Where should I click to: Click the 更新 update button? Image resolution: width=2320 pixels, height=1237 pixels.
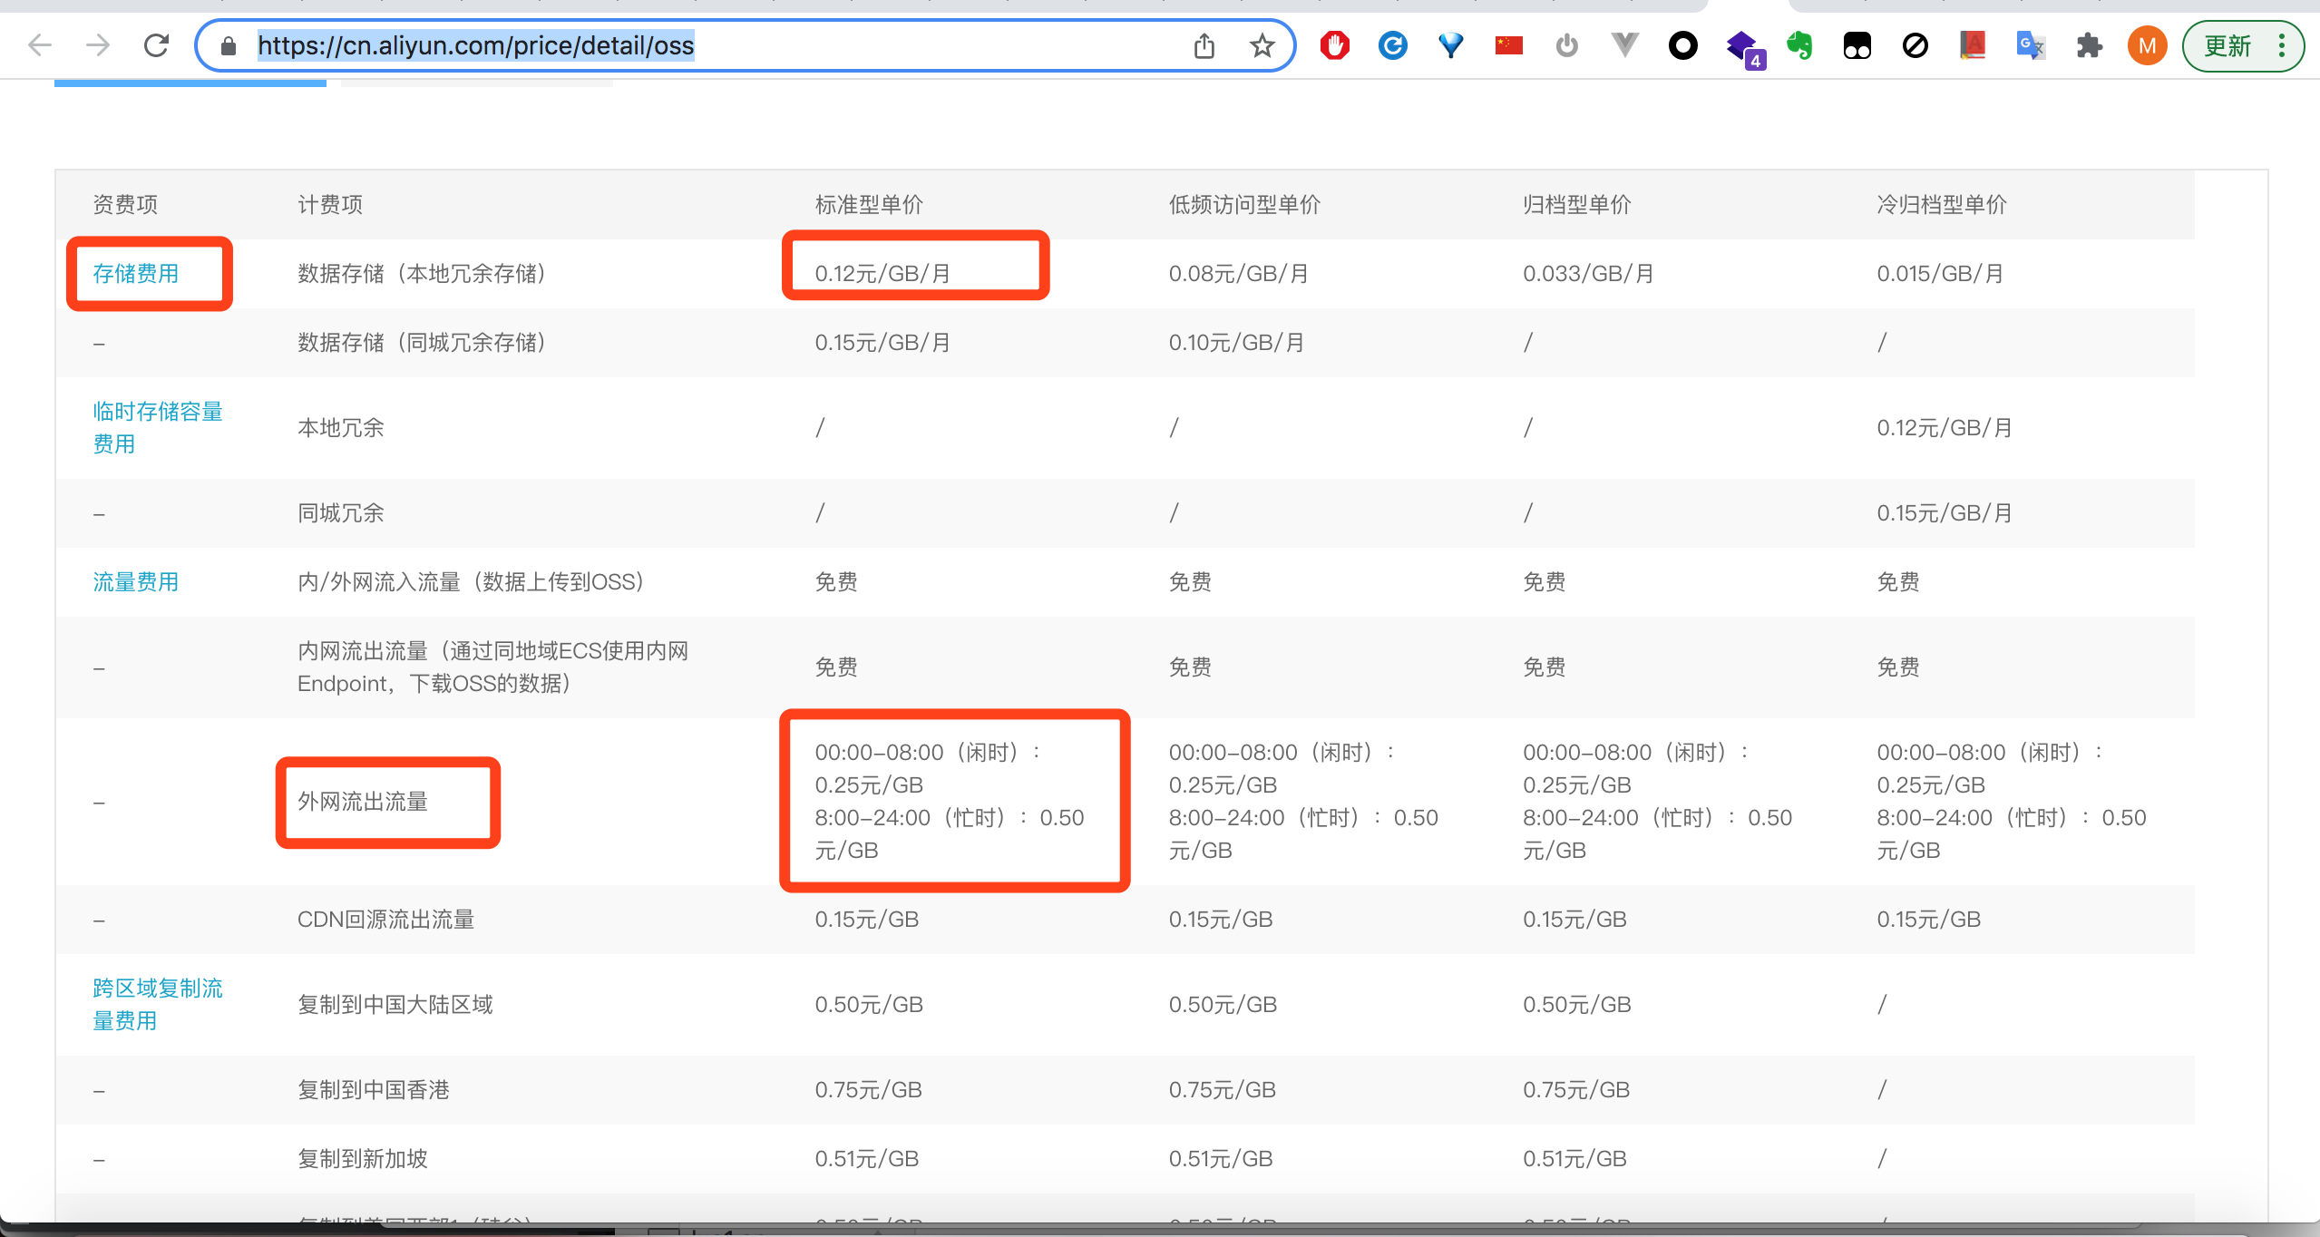2227,45
